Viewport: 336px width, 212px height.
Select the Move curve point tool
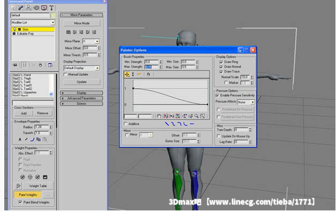[x=127, y=74]
